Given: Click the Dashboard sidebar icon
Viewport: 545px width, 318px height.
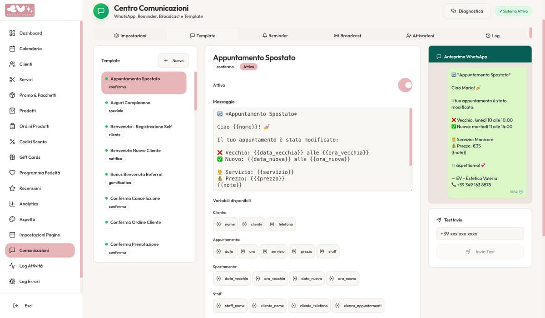Looking at the screenshot, I should [x=12, y=33].
